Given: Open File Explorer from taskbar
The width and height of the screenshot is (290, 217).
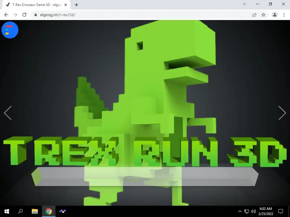Looking at the screenshot, I should (x=35, y=211).
